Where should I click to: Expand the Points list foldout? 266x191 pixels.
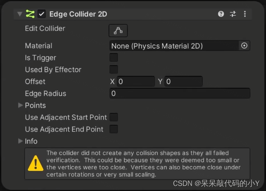point(21,105)
